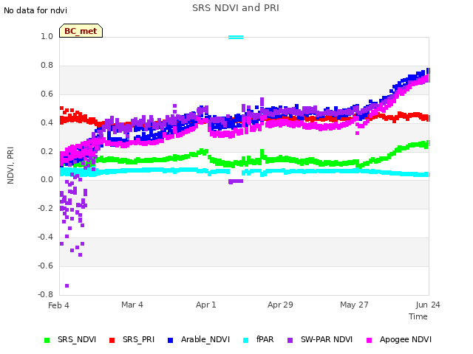Click the green SRS_NDVI legend swatch
The image size is (473, 354).
point(47,340)
